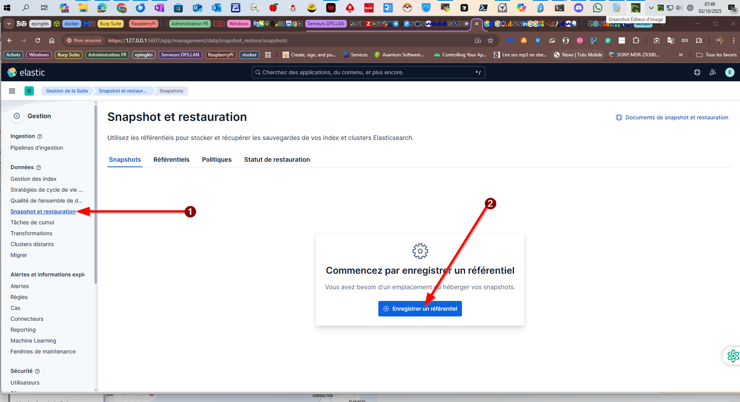Image resolution: width=740 pixels, height=402 pixels.
Task: Click the Elastic logo home icon
Action: pyautogui.click(x=12, y=72)
